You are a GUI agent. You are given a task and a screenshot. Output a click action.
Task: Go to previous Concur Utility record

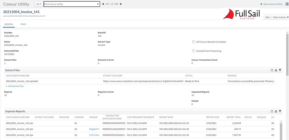click(x=103, y=4)
